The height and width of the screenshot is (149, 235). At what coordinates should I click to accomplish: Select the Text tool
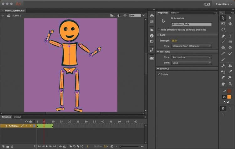(230, 36)
